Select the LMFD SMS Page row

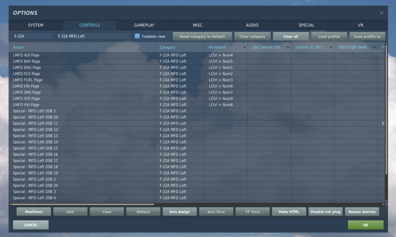[197, 92]
